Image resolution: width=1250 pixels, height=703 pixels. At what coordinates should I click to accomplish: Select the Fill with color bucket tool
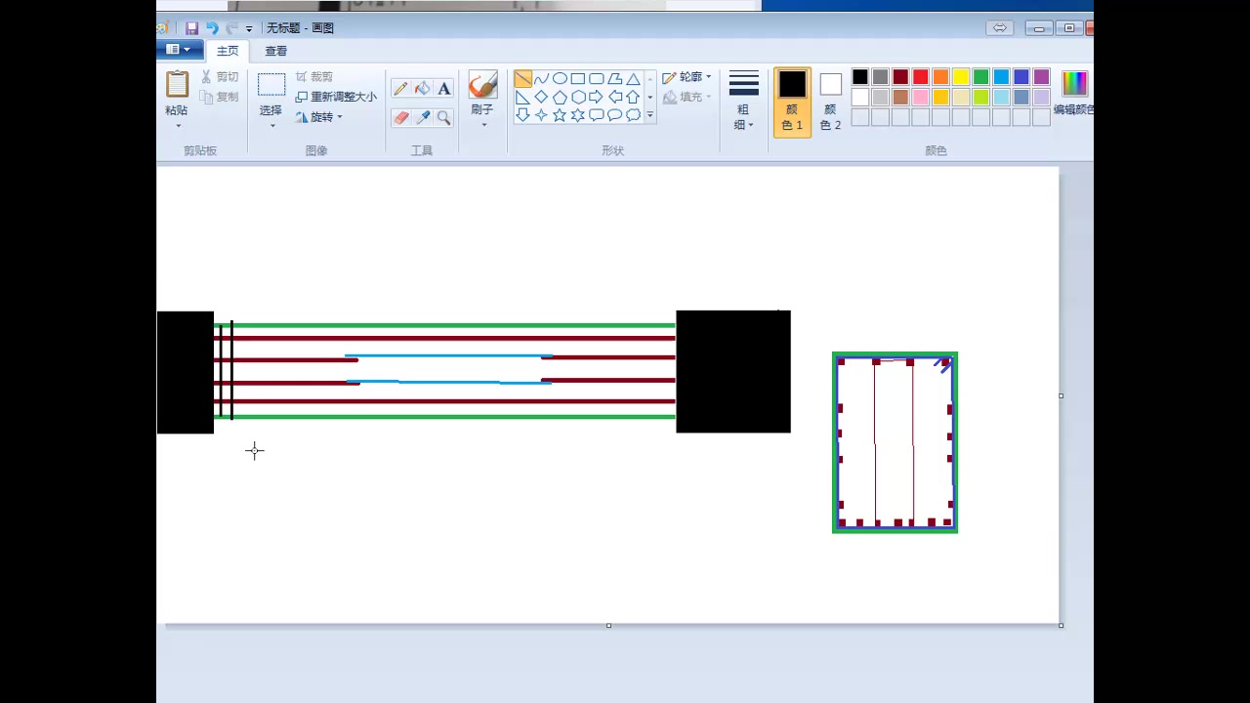(x=422, y=89)
